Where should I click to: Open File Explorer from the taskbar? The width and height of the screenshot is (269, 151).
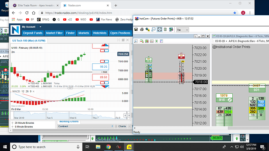click(x=98, y=147)
